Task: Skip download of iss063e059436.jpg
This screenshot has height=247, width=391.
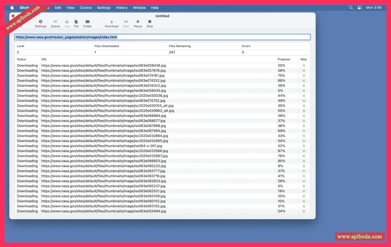Action: (x=304, y=66)
